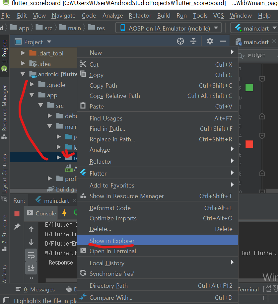Click the scroll-to-end console icon
The height and width of the screenshot is (304, 278).
point(31,268)
